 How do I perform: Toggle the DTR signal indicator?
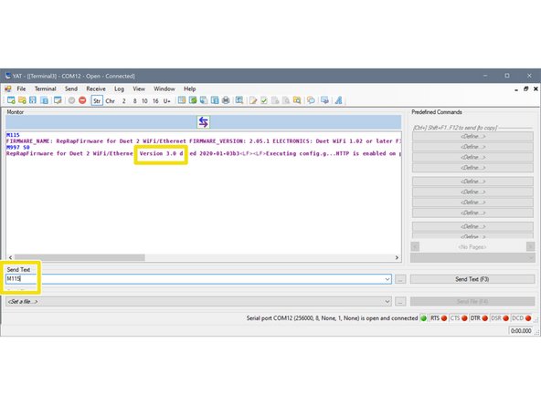[479, 318]
